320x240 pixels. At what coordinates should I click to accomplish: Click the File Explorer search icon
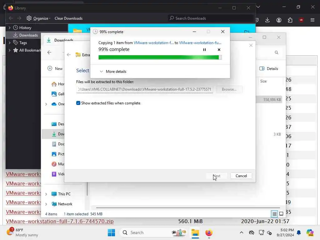click(277, 52)
